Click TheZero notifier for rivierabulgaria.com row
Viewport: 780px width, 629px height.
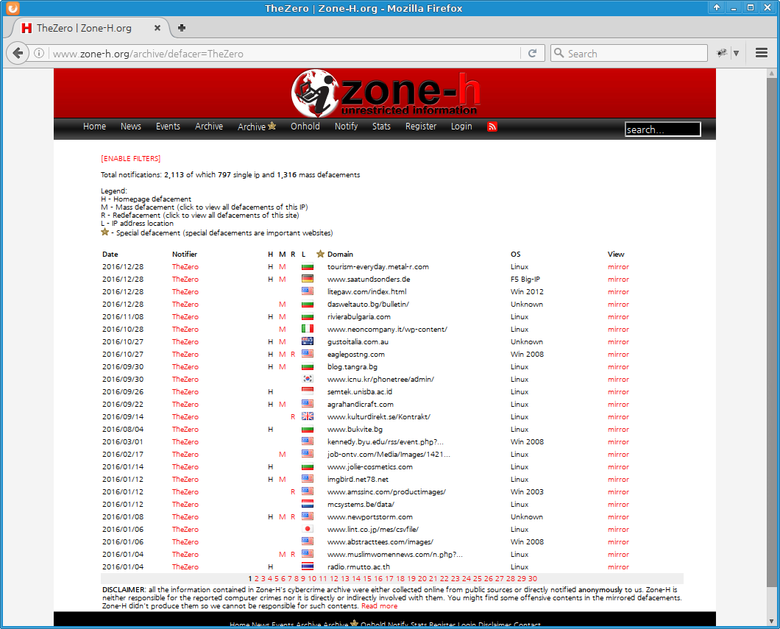click(x=185, y=317)
